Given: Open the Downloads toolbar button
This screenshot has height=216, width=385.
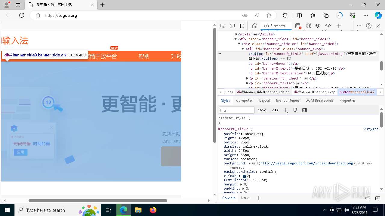Looking at the screenshot, I should [x=339, y=15].
